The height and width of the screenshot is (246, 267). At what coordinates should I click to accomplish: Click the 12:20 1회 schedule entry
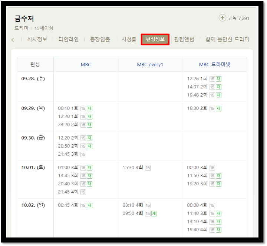[68, 117]
